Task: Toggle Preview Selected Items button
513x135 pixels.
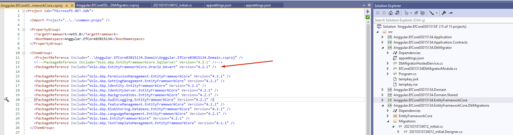Action: click(x=450, y=13)
